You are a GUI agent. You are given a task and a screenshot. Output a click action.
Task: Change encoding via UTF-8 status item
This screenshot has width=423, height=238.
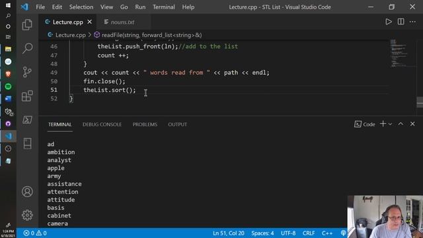tap(288, 233)
